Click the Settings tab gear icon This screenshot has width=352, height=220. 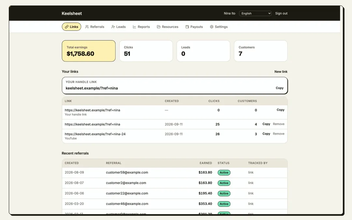click(212, 27)
